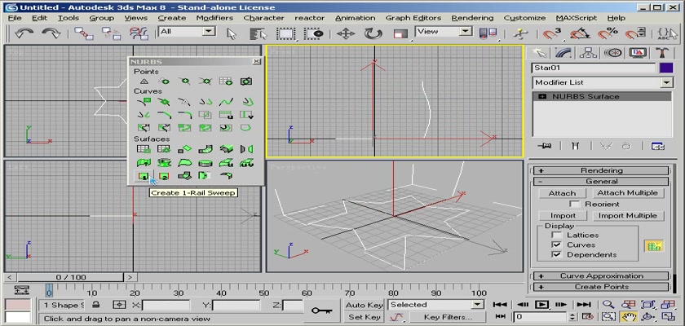Viewport: 685px width, 326px height.
Task: Click the Zoom magnifier viewport control
Action: [608, 305]
